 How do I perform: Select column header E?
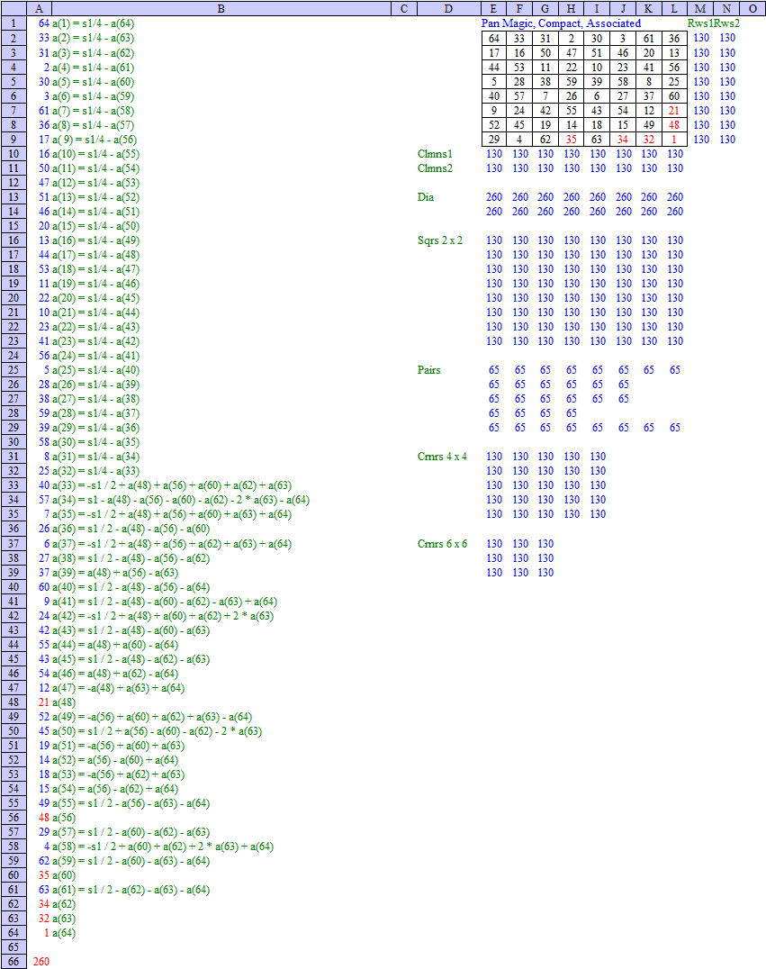point(493,9)
